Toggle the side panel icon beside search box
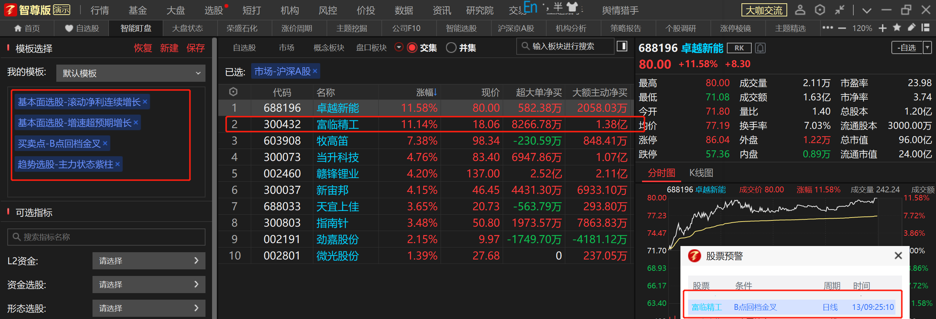 (x=622, y=46)
